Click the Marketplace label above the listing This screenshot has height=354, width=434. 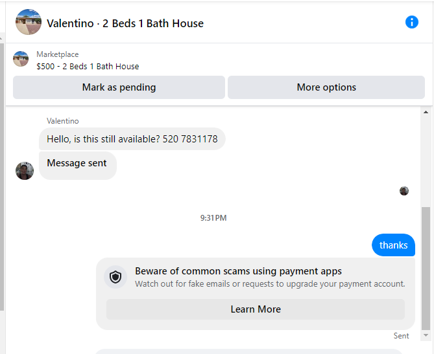(58, 54)
